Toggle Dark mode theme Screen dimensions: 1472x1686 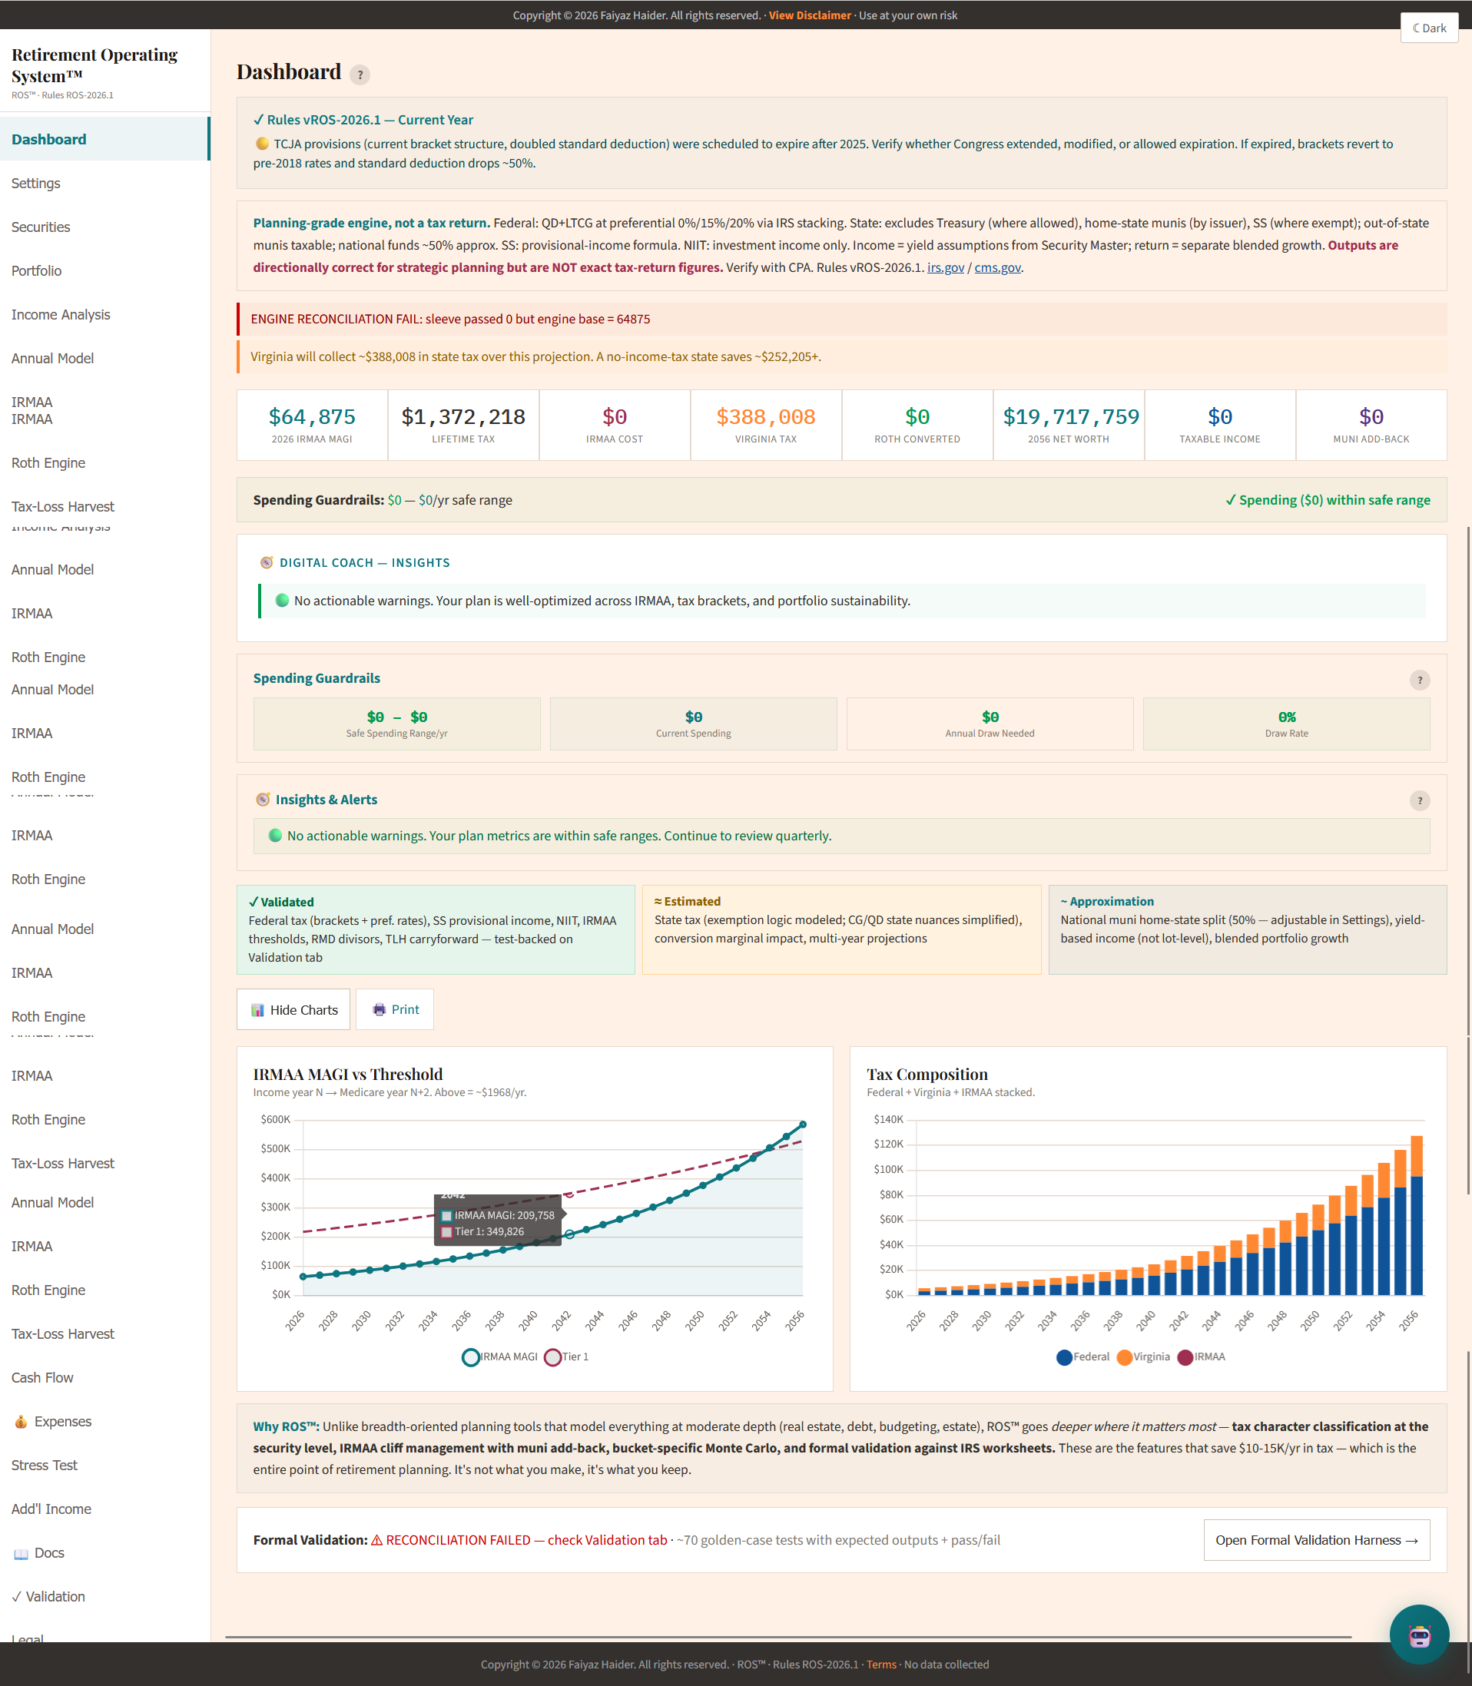pyautogui.click(x=1428, y=28)
